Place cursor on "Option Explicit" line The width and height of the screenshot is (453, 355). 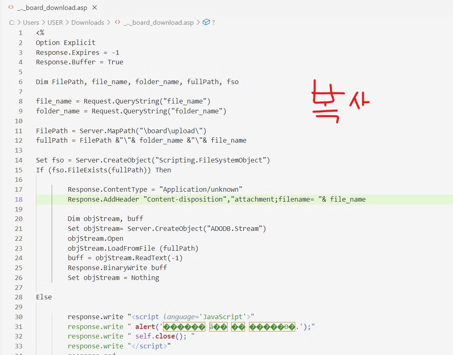(x=66, y=43)
